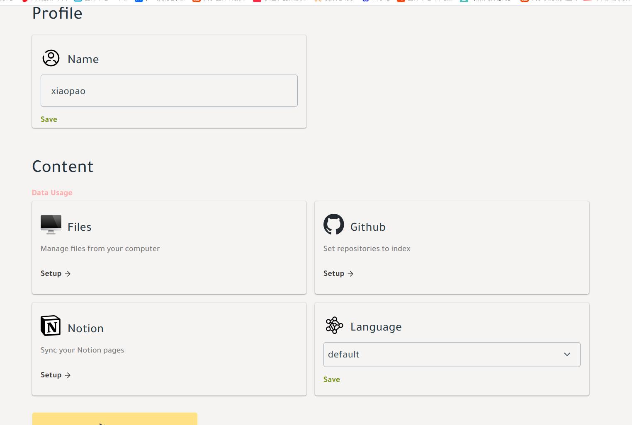Click the Notion card title
This screenshot has width=632, height=425.
click(85, 328)
